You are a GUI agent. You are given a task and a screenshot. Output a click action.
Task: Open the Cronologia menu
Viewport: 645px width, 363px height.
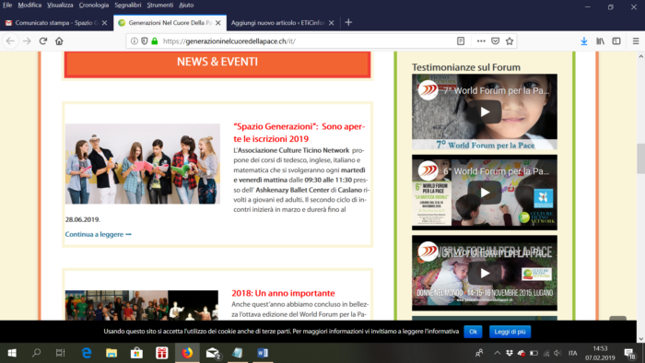click(94, 6)
